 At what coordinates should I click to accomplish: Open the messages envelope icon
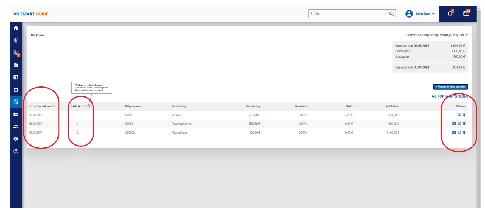coord(466,14)
